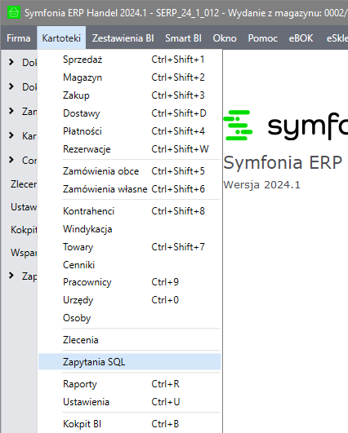Select the Wspar sidebar item

[24, 253]
